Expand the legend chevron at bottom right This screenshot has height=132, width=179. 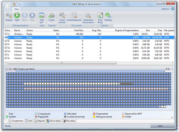pyautogui.click(x=172, y=117)
